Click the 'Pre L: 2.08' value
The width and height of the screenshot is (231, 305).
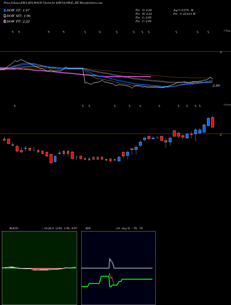[144, 18]
